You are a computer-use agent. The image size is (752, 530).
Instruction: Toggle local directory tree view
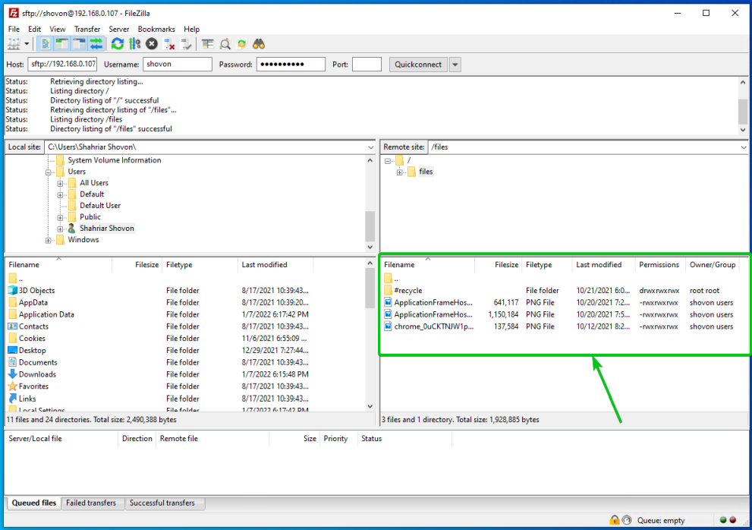pyautogui.click(x=62, y=44)
